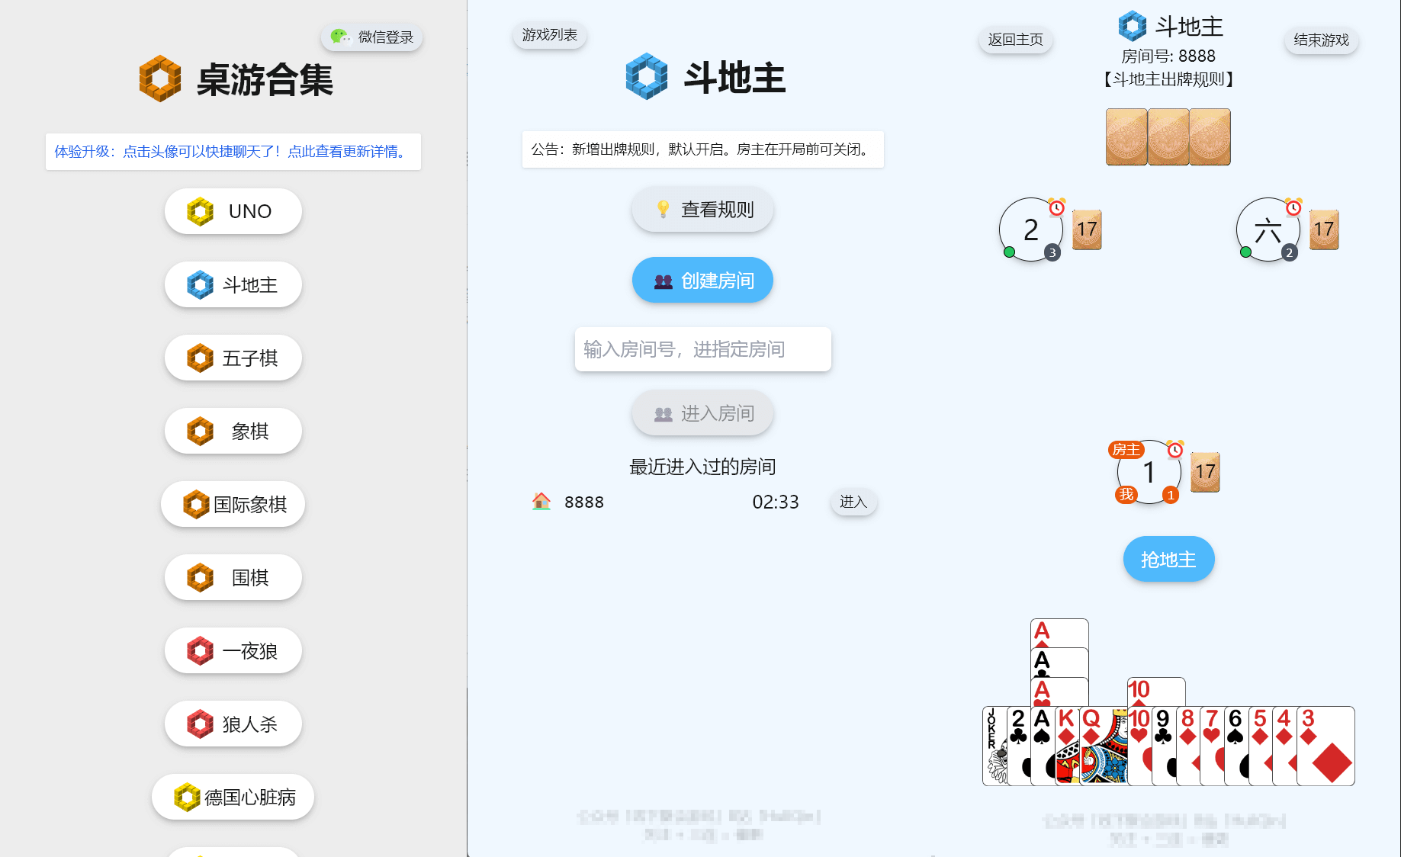The image size is (1401, 857).
Task: Click the 进入房间 button
Action: (702, 413)
